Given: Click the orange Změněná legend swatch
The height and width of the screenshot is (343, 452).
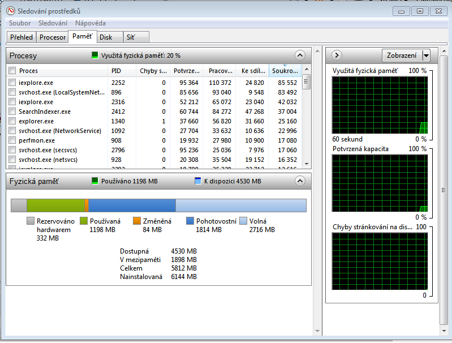Looking at the screenshot, I should tap(137, 221).
